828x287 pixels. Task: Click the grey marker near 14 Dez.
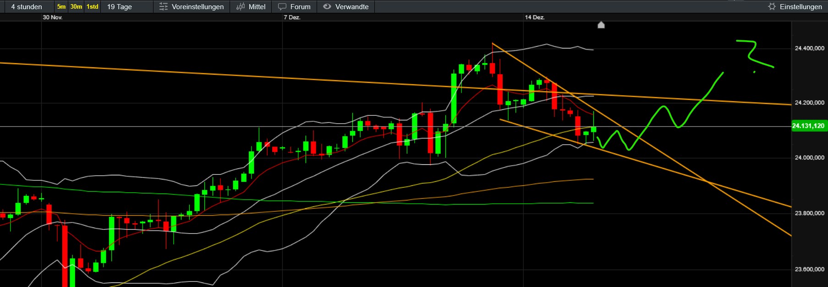pyautogui.click(x=601, y=25)
